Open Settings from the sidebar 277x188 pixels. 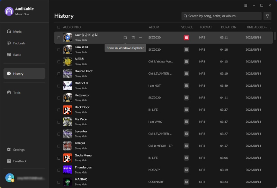[24, 149]
